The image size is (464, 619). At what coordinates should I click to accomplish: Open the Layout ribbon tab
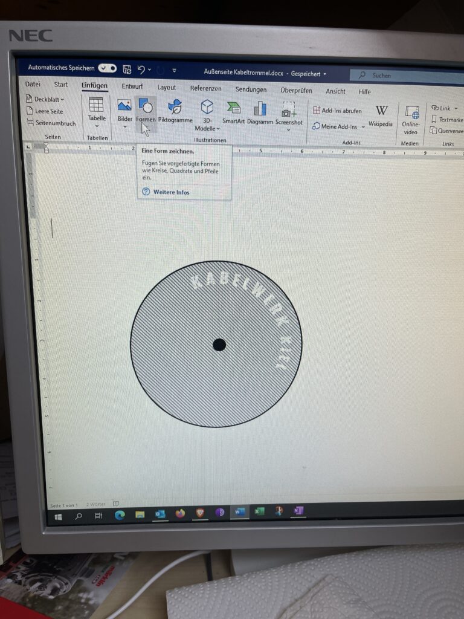167,87
